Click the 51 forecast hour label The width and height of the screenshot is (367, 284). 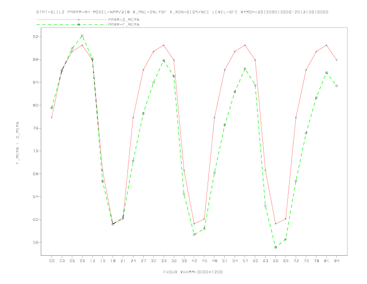pyautogui.click(x=225, y=261)
